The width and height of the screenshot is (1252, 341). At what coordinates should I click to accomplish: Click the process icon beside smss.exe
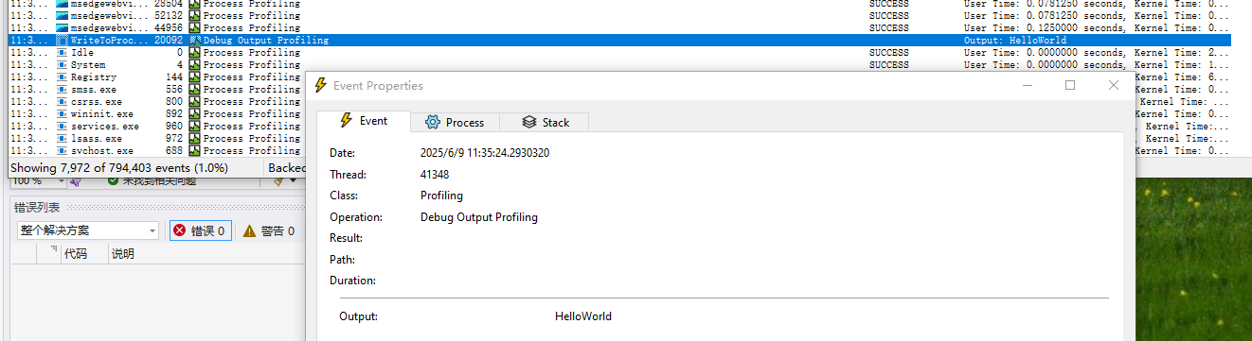coord(63,90)
